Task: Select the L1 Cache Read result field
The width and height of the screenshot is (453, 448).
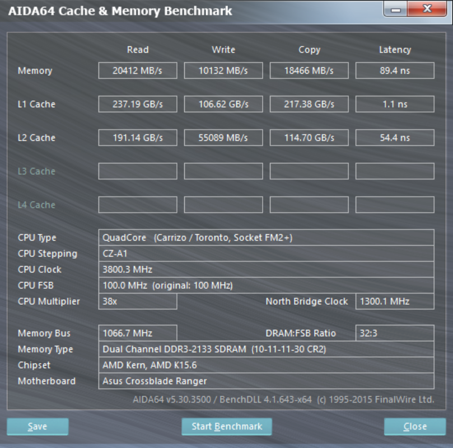Action: click(137, 104)
